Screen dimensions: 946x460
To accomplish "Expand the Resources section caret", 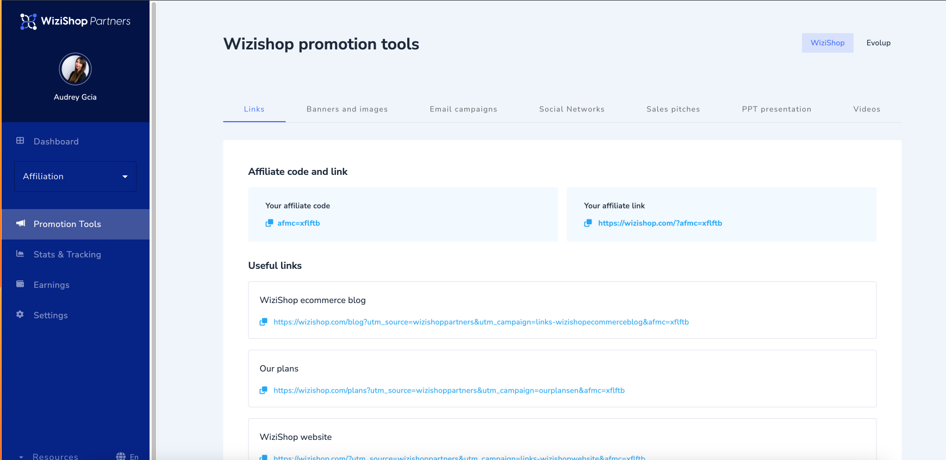I will 21,457.
